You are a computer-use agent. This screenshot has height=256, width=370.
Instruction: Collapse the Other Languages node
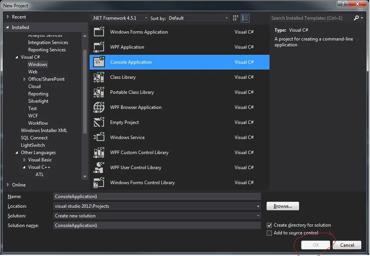click(17, 153)
